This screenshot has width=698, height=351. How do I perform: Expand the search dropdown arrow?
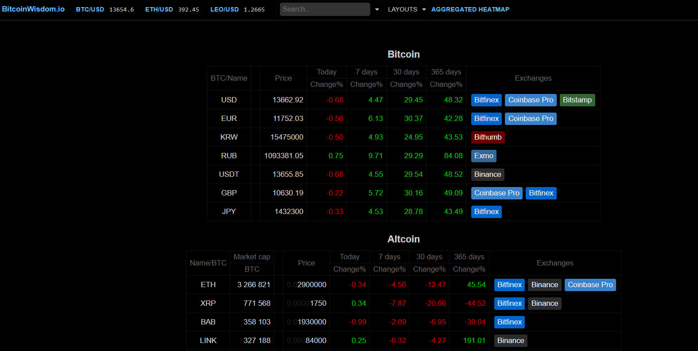377,9
